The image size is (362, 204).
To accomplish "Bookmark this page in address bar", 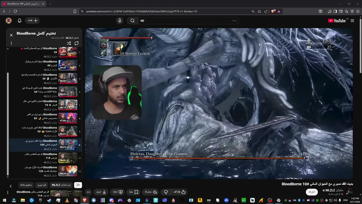I will (75, 11).
